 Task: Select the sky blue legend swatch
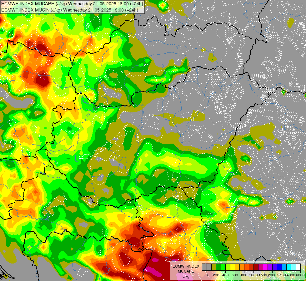(x=284, y=267)
